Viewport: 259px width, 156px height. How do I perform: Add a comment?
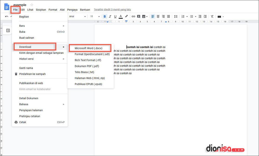[138, 16]
